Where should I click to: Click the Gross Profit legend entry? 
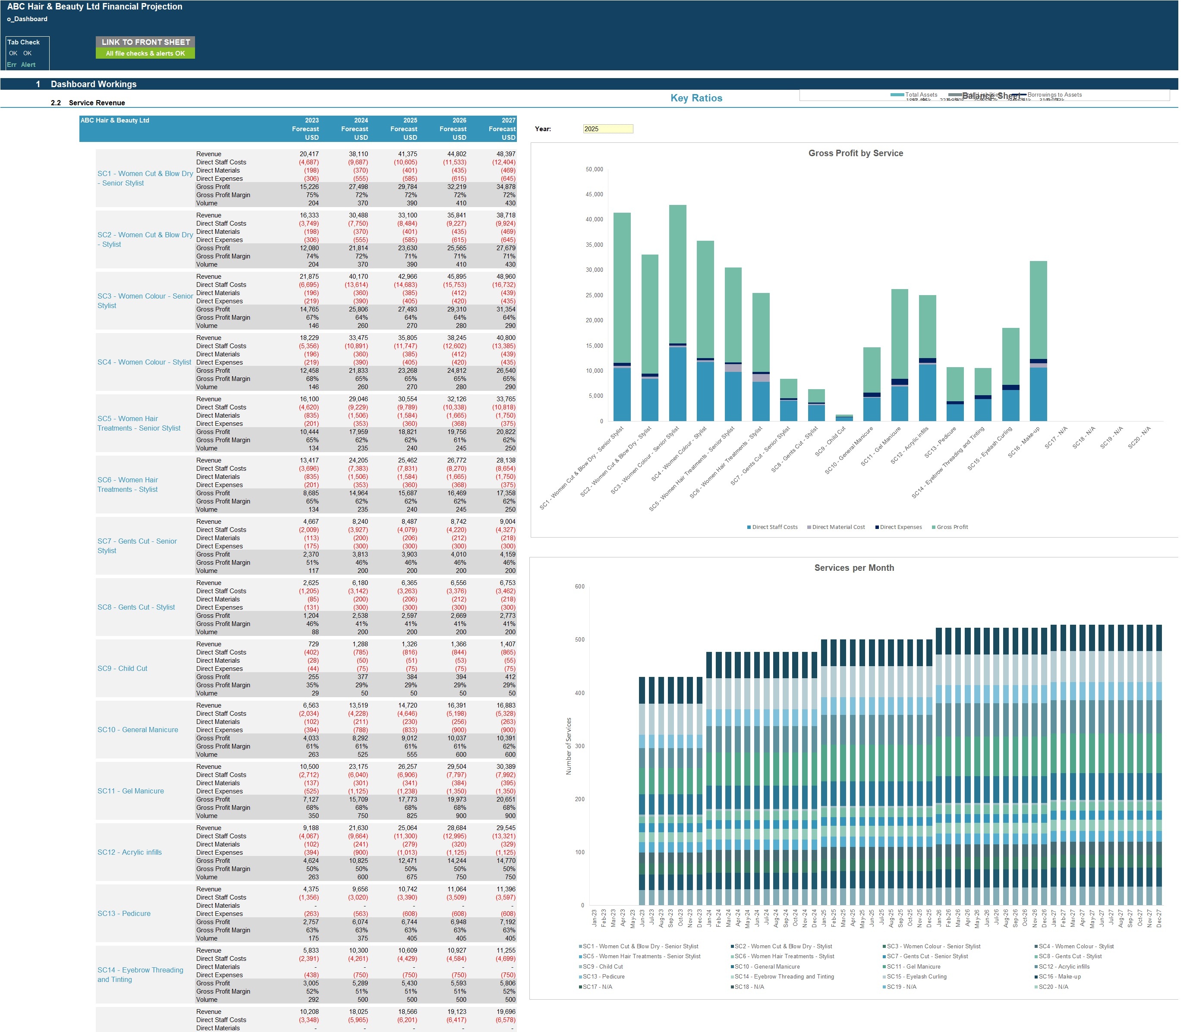click(x=952, y=528)
